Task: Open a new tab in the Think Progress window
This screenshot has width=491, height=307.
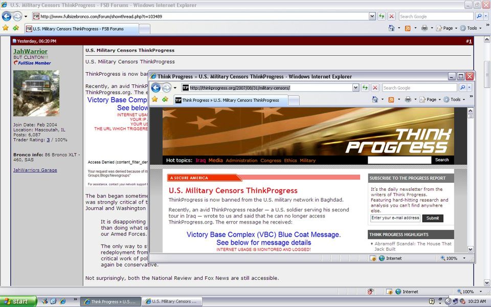Action: [x=294, y=101]
